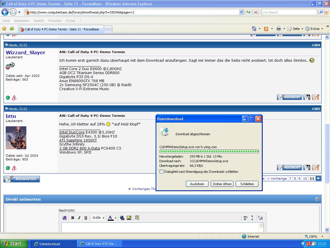
Task: Multi-quote icon on post #204
Action: click(x=307, y=97)
